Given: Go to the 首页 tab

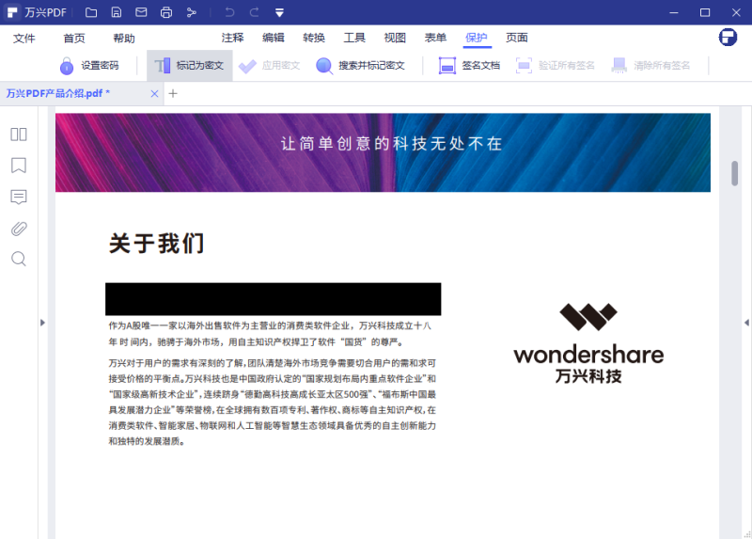Looking at the screenshot, I should coord(74,38).
